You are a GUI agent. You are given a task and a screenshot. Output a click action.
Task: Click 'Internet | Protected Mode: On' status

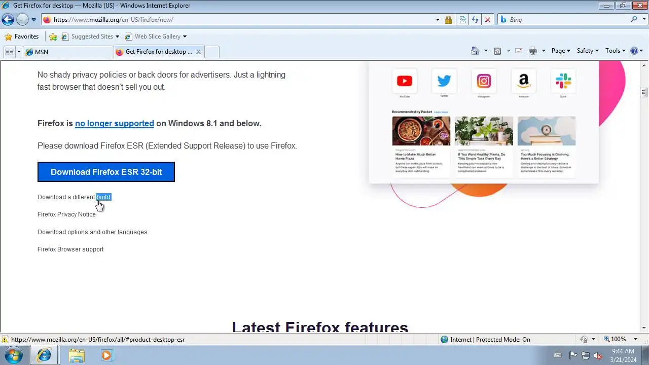pyautogui.click(x=486, y=340)
